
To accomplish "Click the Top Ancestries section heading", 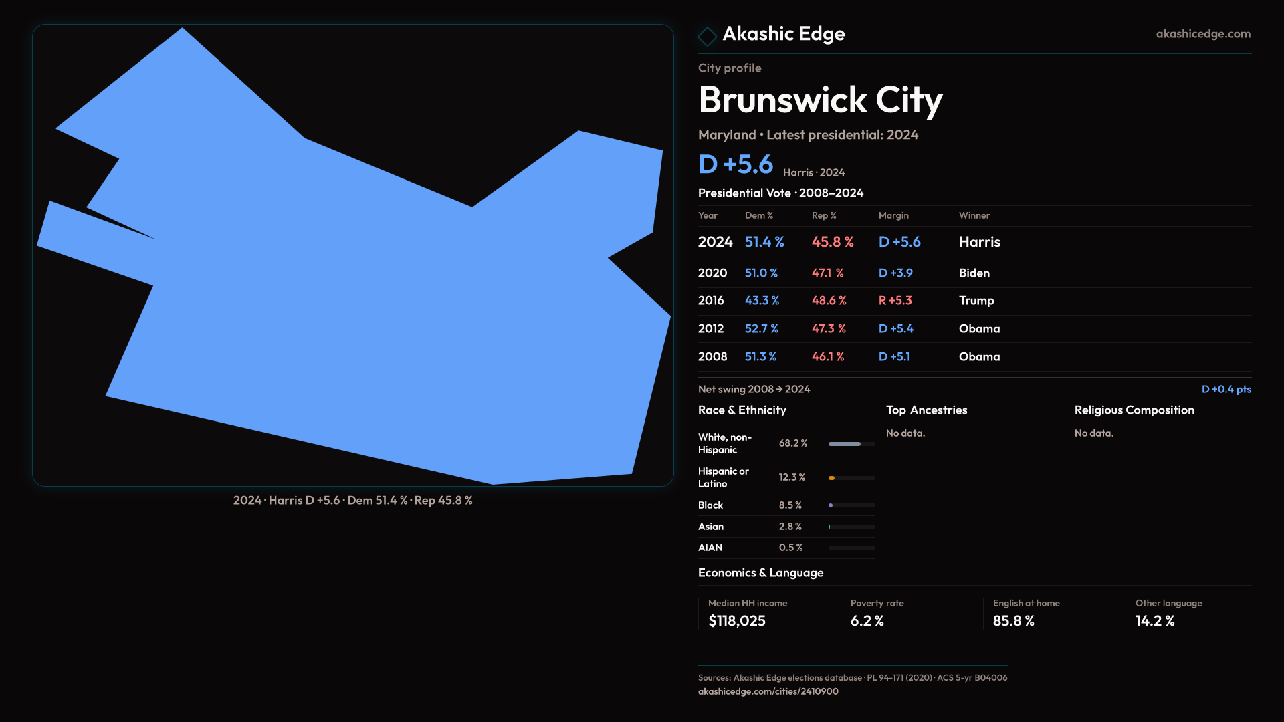I will [x=926, y=410].
